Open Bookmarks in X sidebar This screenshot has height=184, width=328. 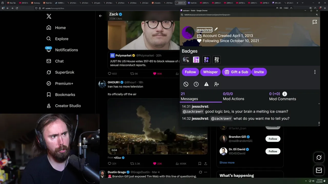(x=61, y=95)
